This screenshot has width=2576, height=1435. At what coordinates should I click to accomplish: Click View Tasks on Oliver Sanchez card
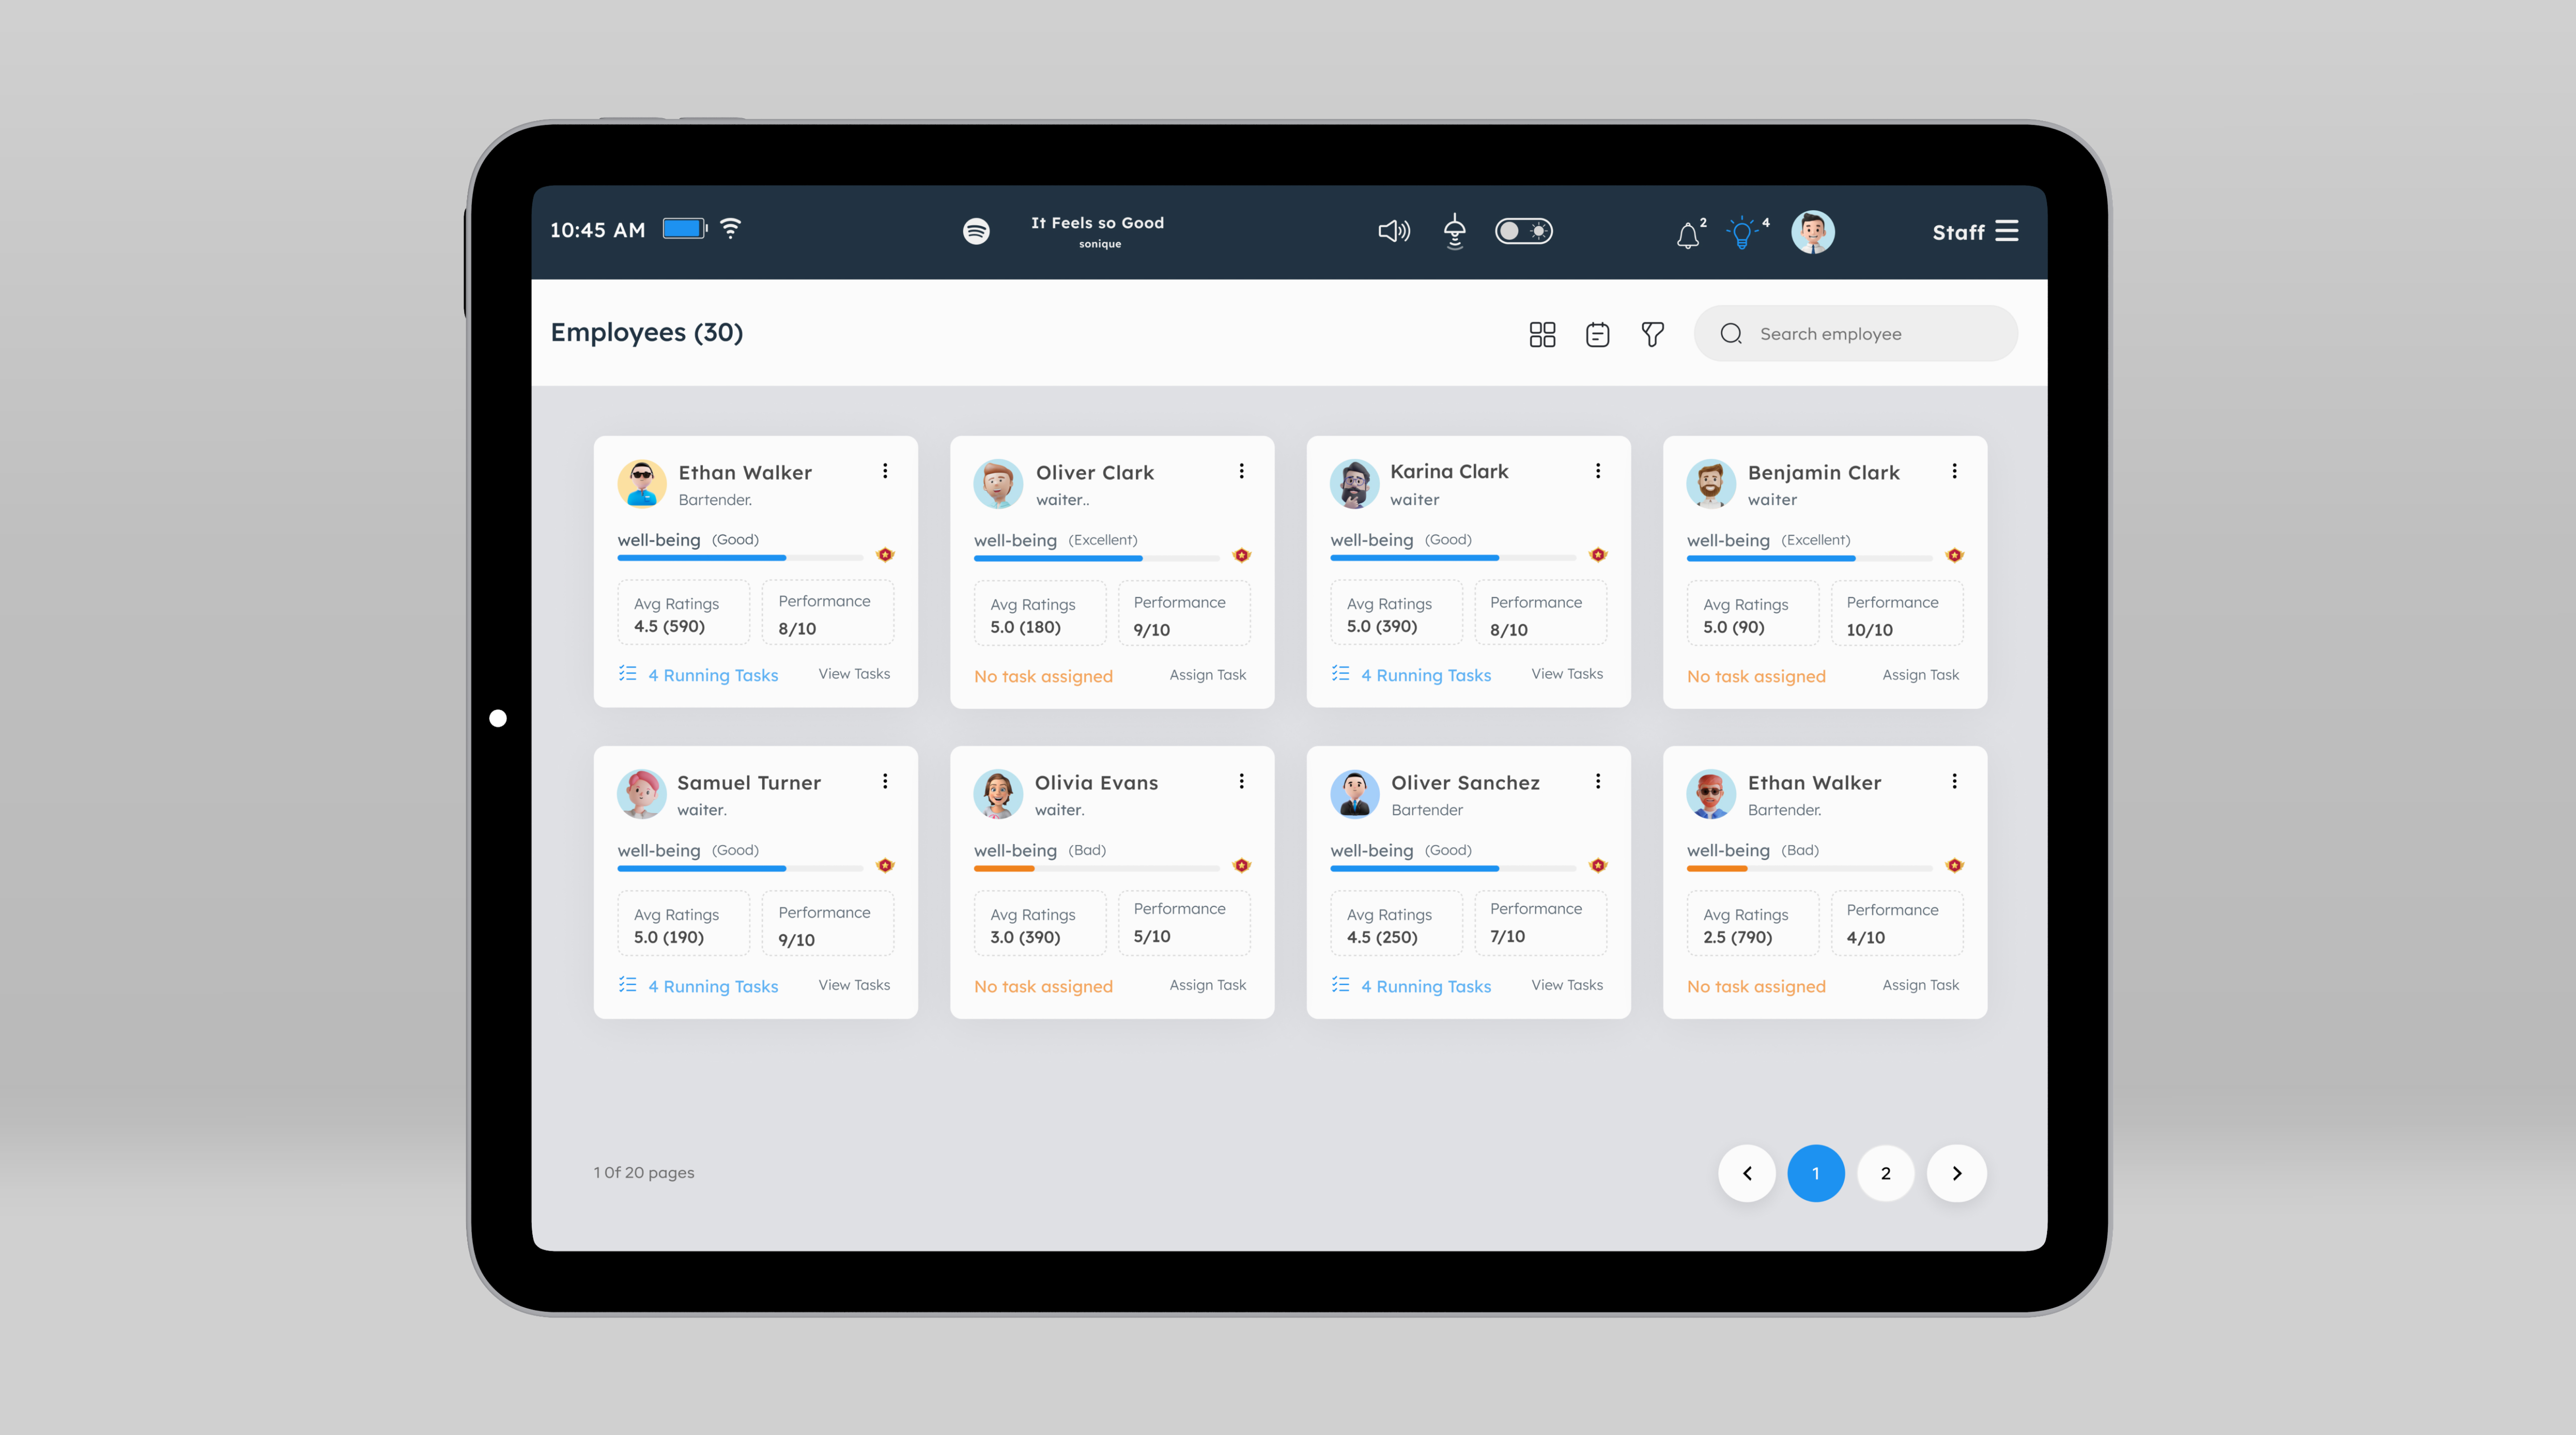[x=1566, y=984]
